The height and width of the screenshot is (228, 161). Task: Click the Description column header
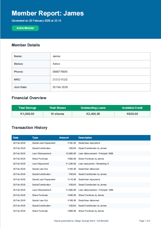click(x=85, y=138)
